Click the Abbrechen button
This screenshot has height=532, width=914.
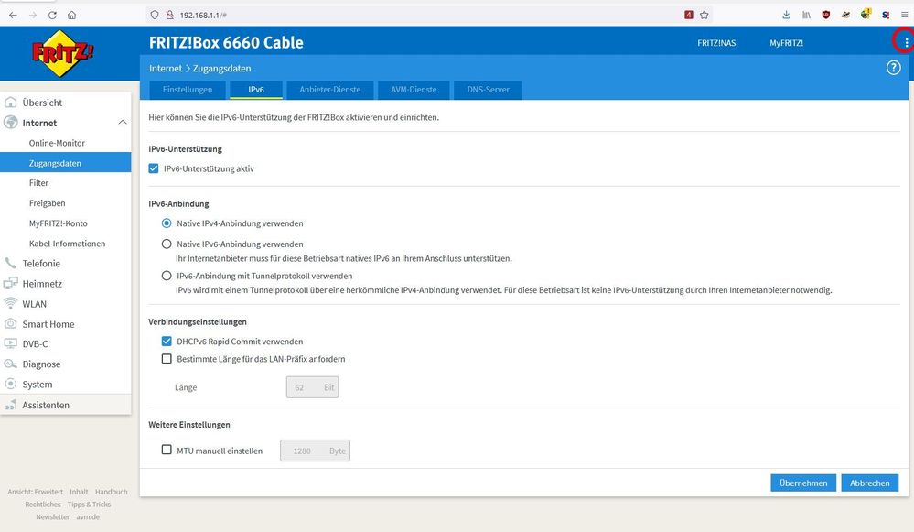pyautogui.click(x=870, y=483)
